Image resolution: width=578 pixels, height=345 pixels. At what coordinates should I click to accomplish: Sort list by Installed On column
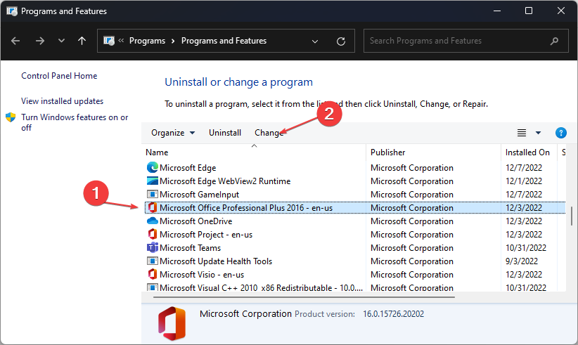click(527, 152)
